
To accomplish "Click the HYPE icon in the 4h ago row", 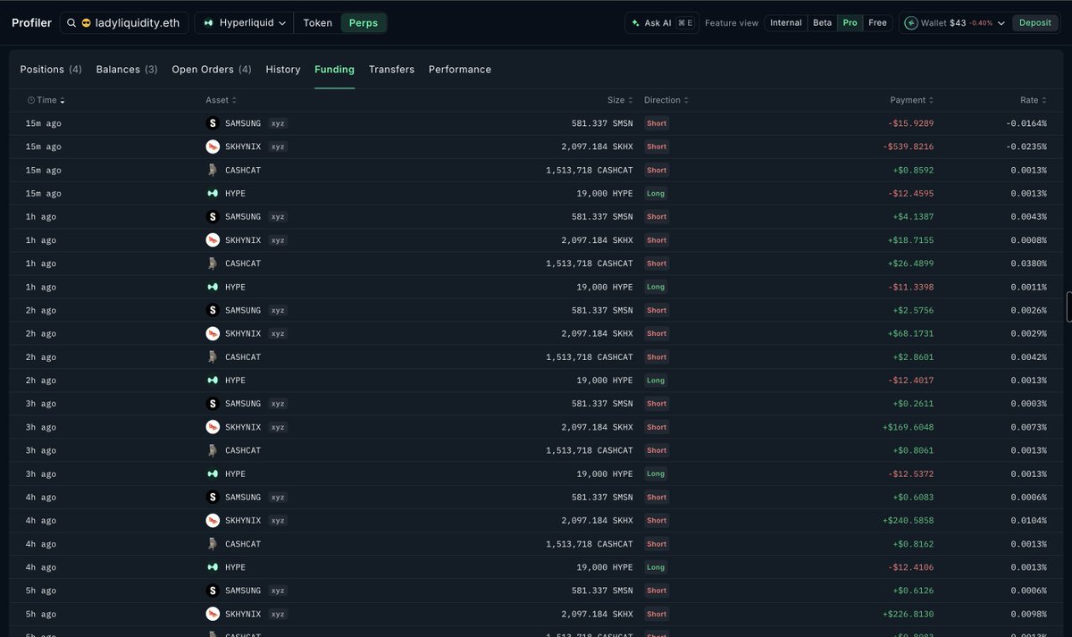I will click(x=213, y=567).
